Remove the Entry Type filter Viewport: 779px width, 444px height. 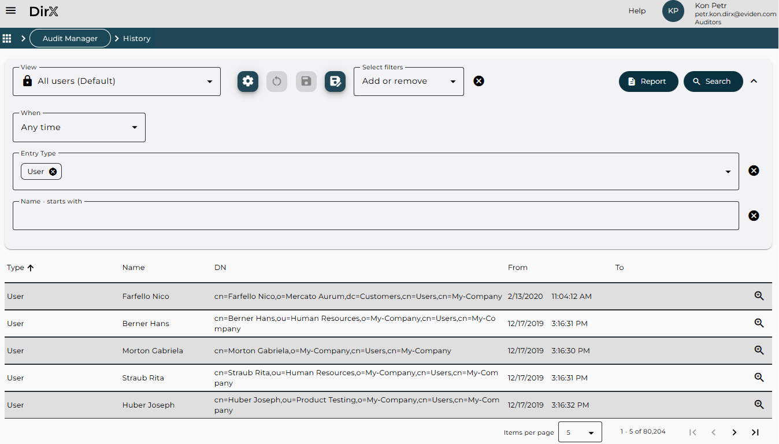[754, 171]
